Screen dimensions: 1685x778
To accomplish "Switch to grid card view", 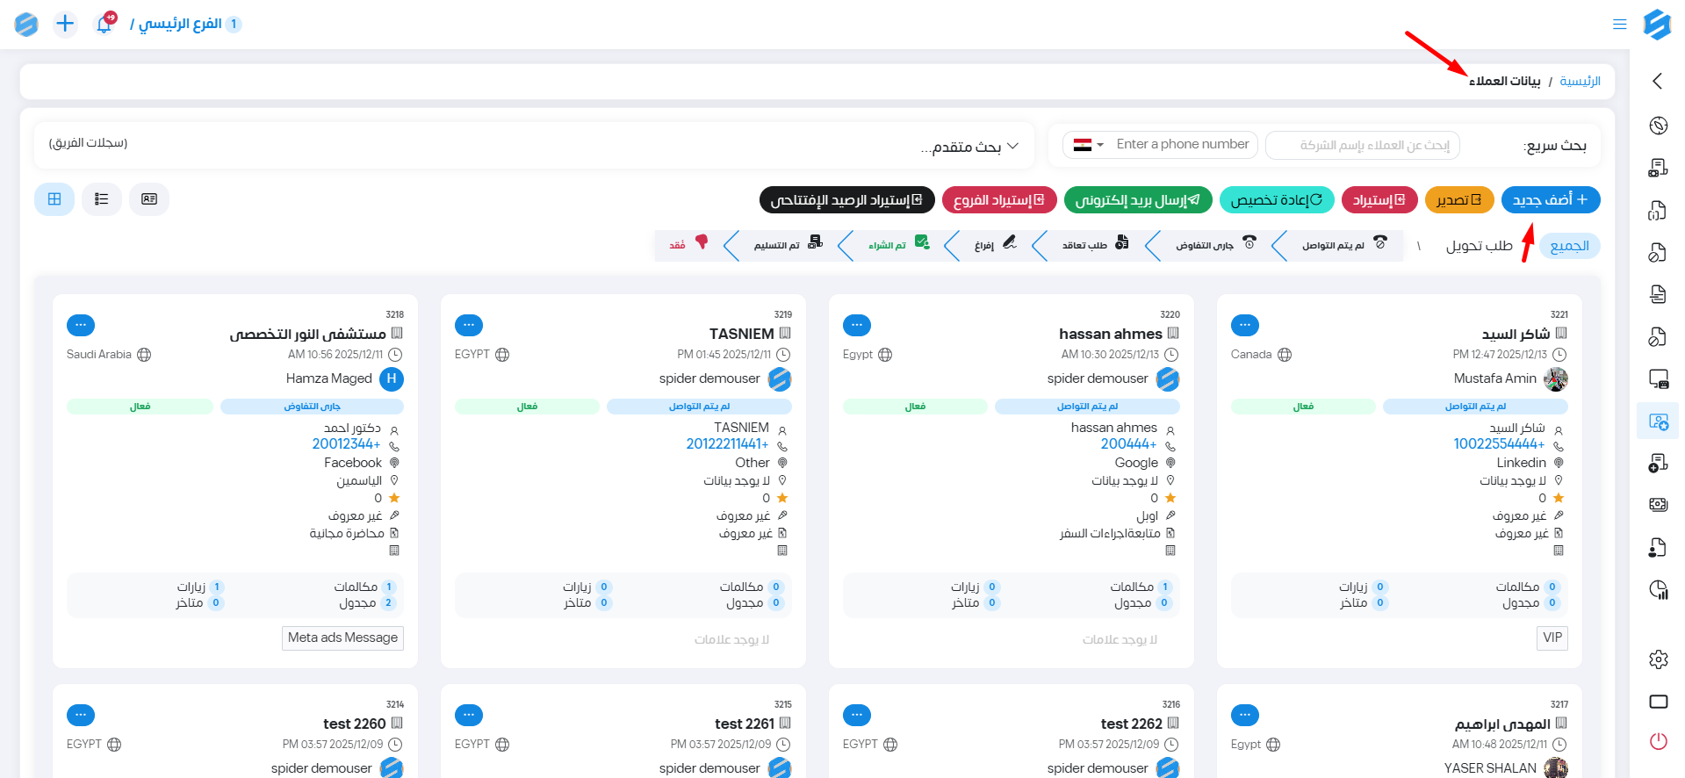I will click(54, 199).
